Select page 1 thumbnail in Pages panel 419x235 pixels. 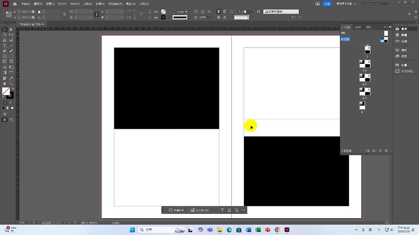368,50
